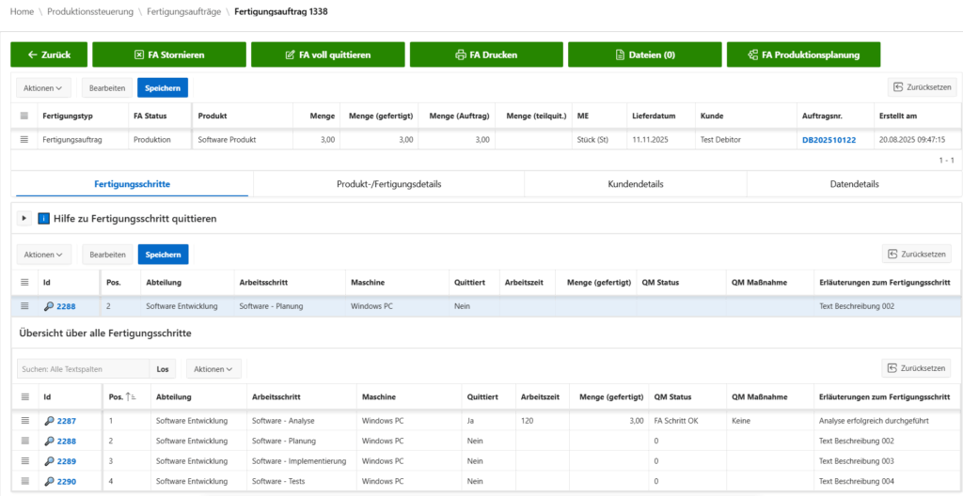963x496 pixels.
Task: Open row menu icon of Software - Implementierung row
Action: [24, 461]
